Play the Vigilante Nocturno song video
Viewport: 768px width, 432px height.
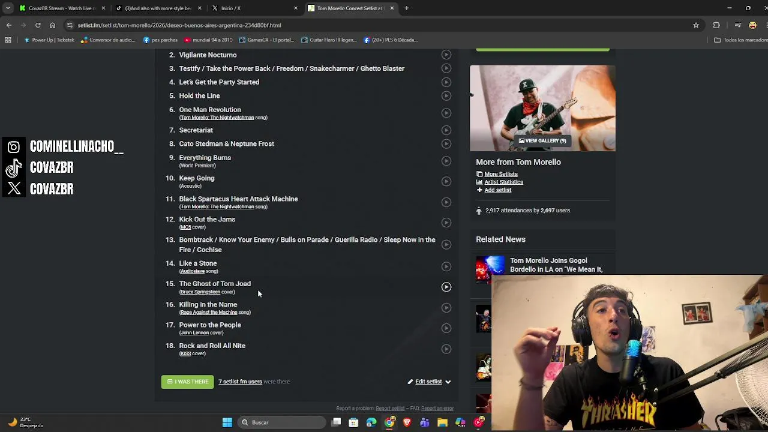446,55
